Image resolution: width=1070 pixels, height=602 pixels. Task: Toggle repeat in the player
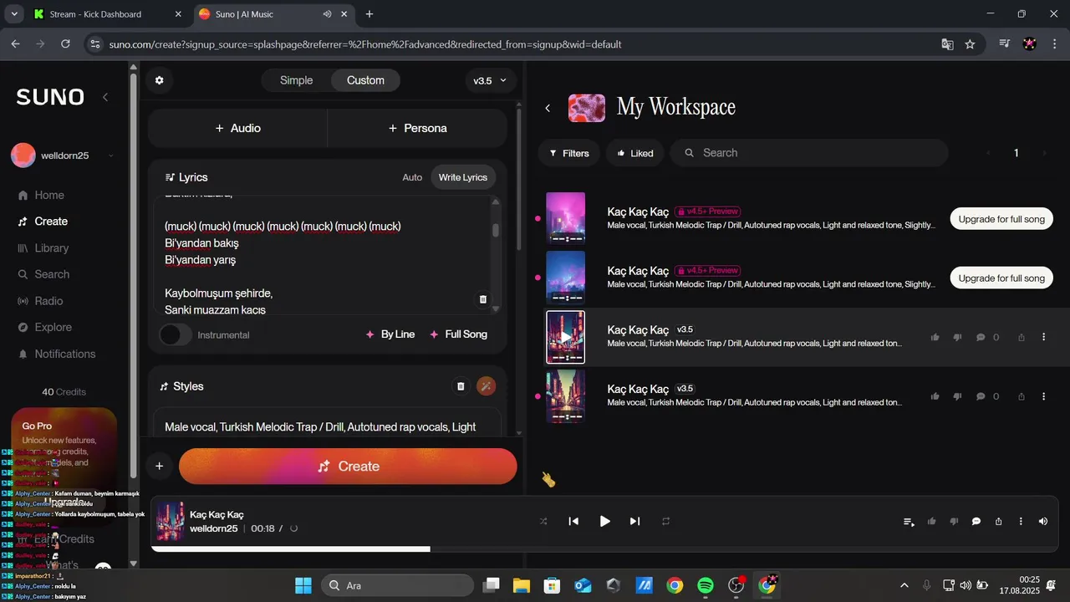[x=666, y=521]
